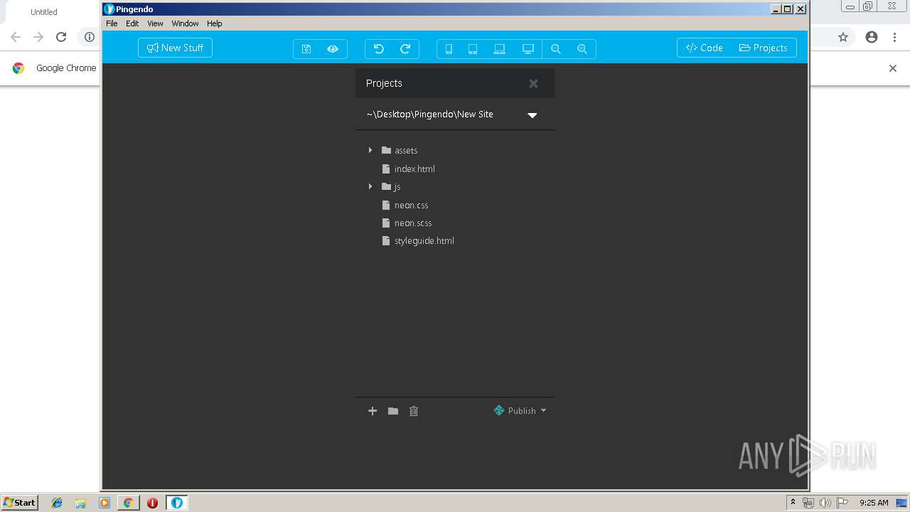Open Chrome three-dot menu
Image resolution: width=910 pixels, height=512 pixels.
pyautogui.click(x=894, y=37)
